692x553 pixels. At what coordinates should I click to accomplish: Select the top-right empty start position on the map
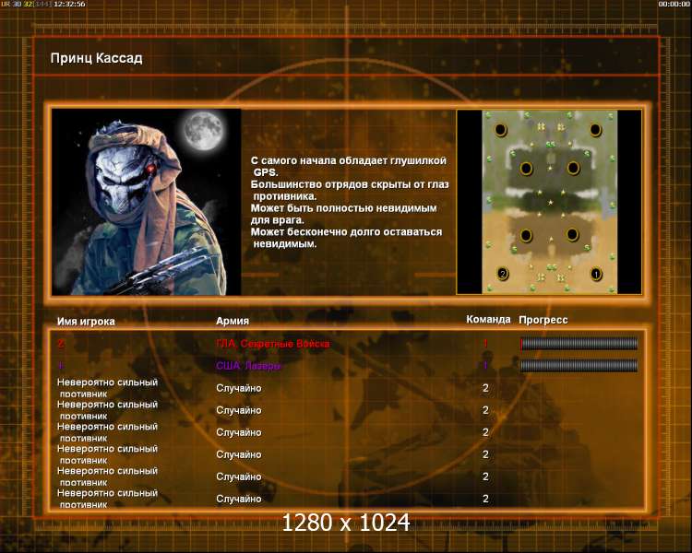click(595, 130)
